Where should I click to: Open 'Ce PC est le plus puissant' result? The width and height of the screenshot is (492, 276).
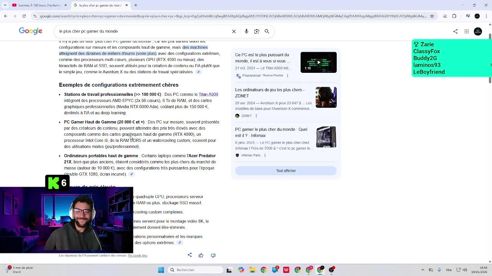tap(263, 58)
